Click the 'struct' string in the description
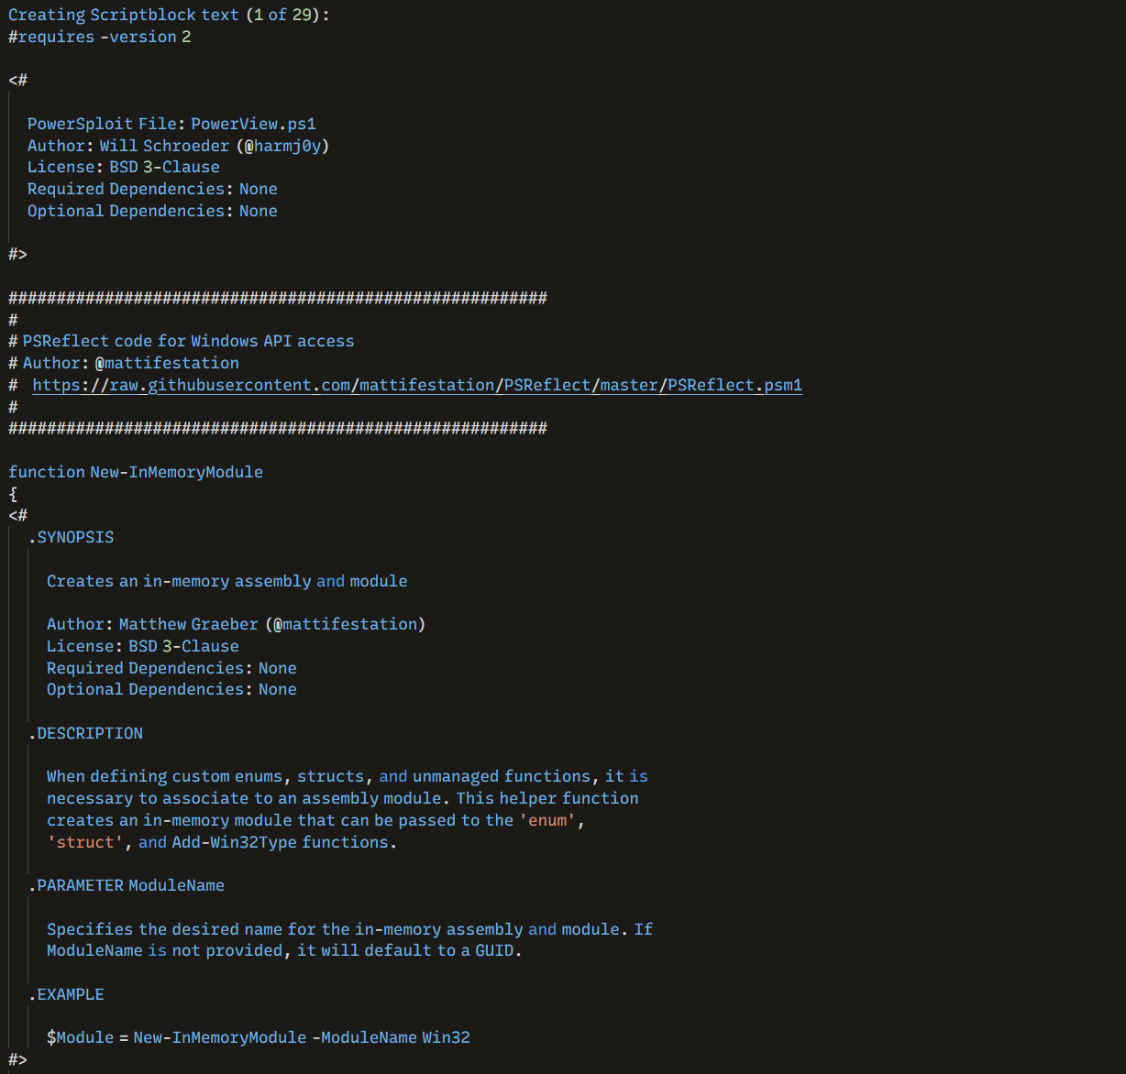This screenshot has height=1074, width=1126. coord(85,842)
